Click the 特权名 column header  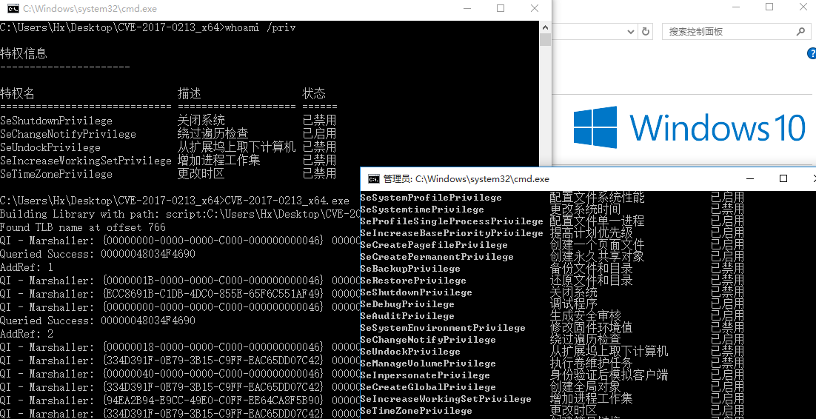tap(17, 94)
